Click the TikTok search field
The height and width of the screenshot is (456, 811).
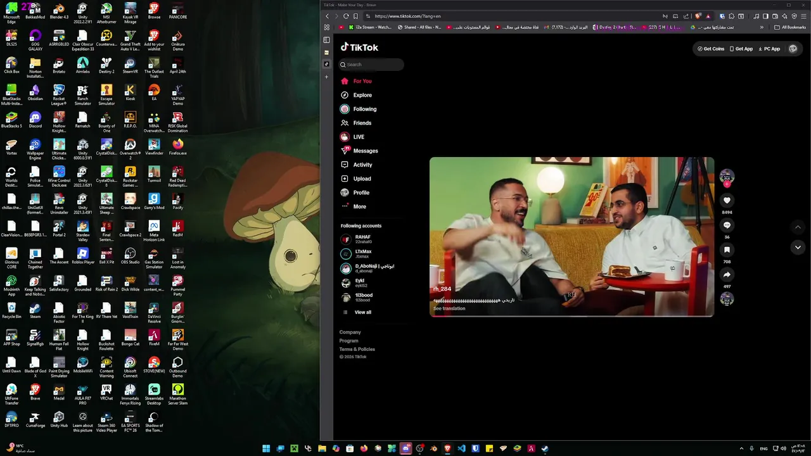pyautogui.click(x=372, y=64)
